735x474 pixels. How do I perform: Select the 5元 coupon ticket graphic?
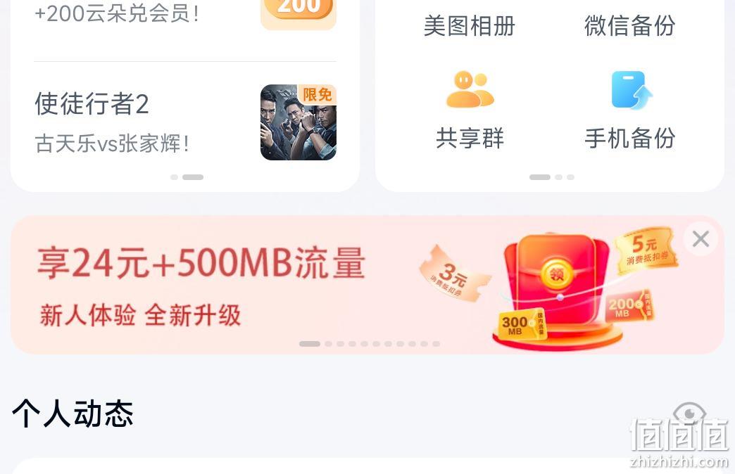point(647,248)
